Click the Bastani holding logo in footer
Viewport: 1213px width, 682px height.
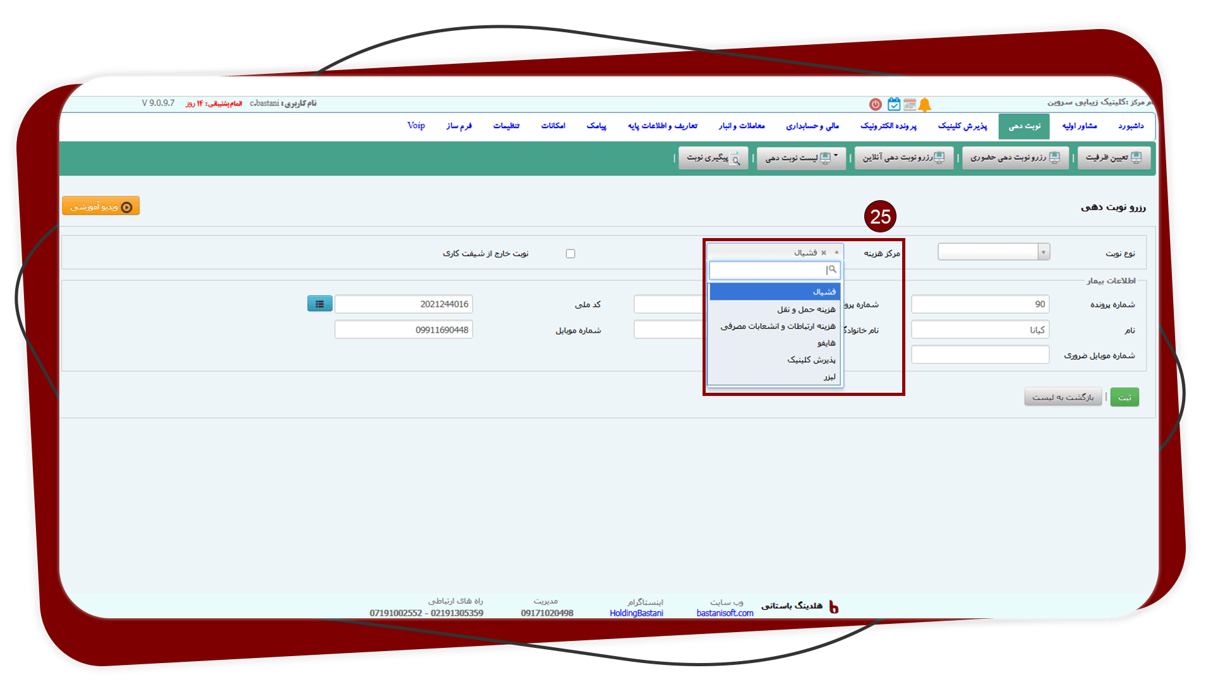coord(833,607)
